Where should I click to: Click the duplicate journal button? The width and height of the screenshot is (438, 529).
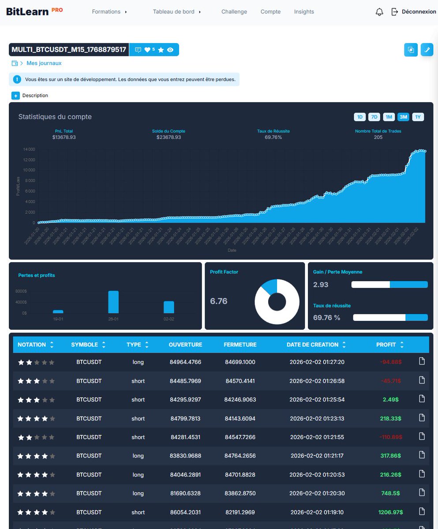point(411,50)
